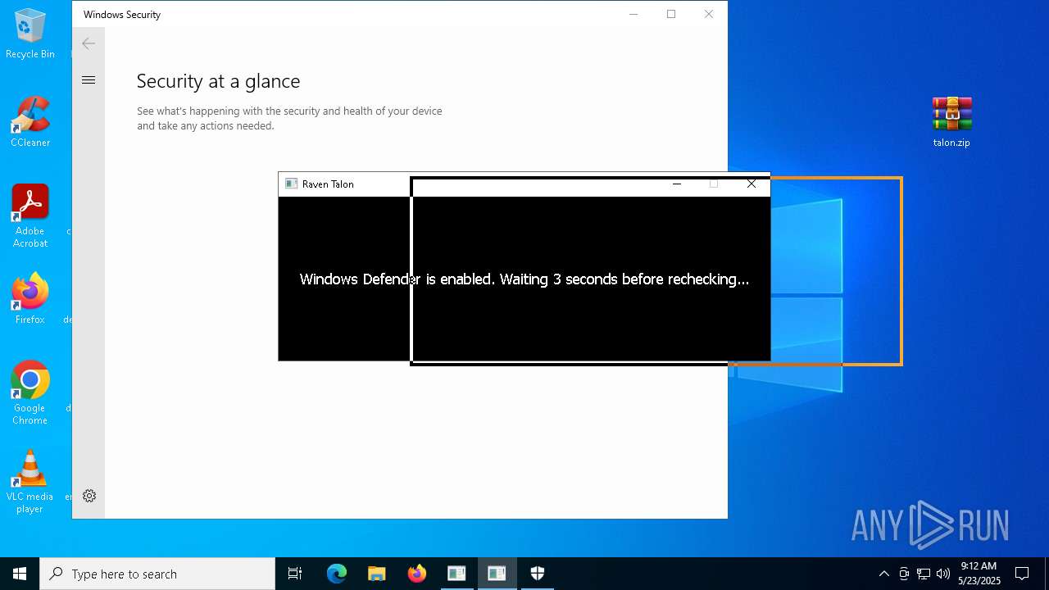The image size is (1049, 590).
Task: Close the Raven Talon window
Action: pos(752,184)
